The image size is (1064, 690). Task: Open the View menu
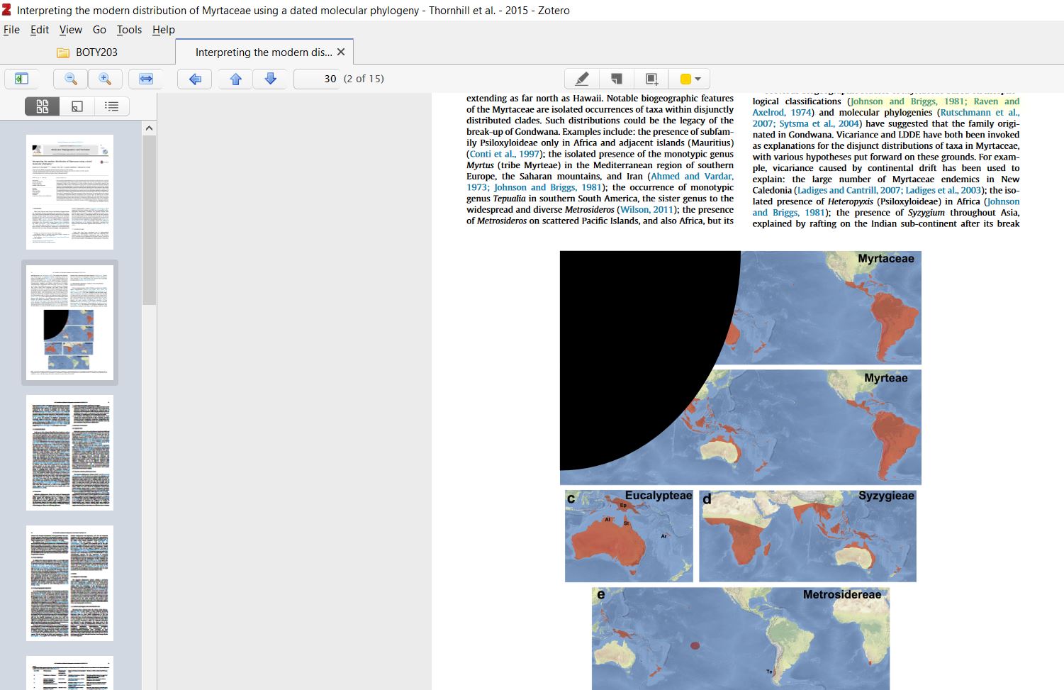pyautogui.click(x=70, y=30)
